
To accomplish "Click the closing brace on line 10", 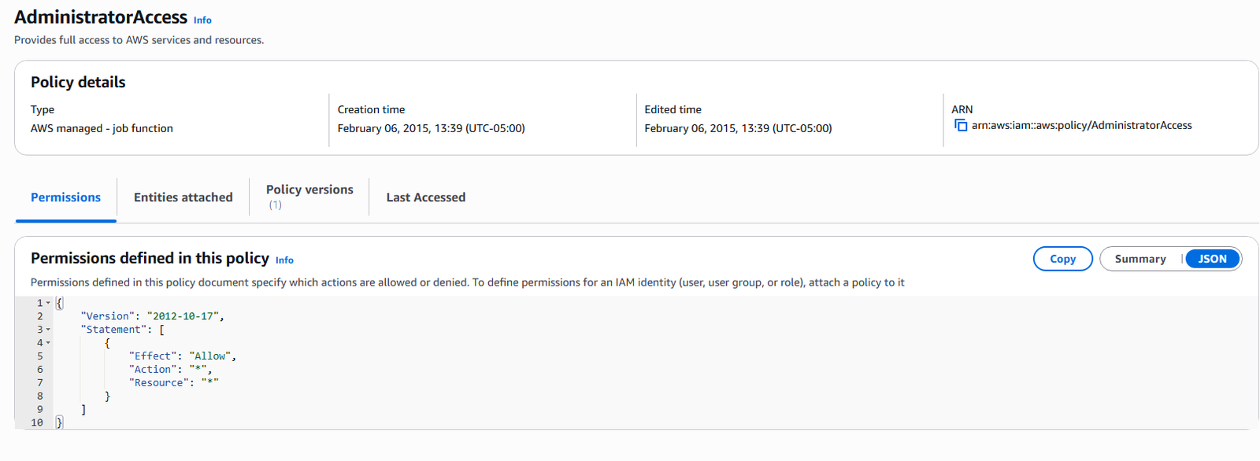I will [59, 422].
